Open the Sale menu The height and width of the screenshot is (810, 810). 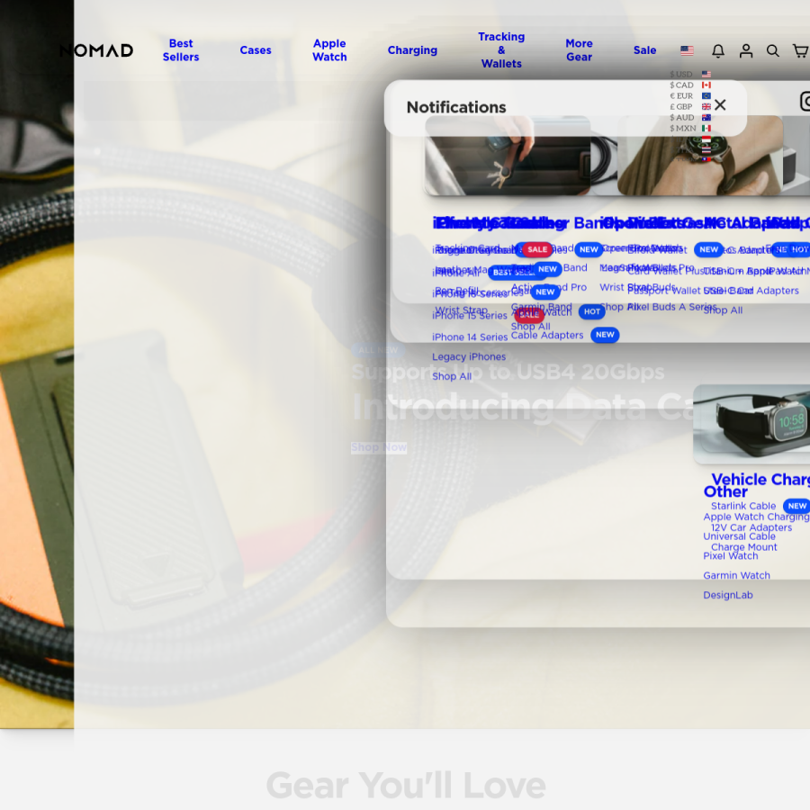tap(644, 50)
